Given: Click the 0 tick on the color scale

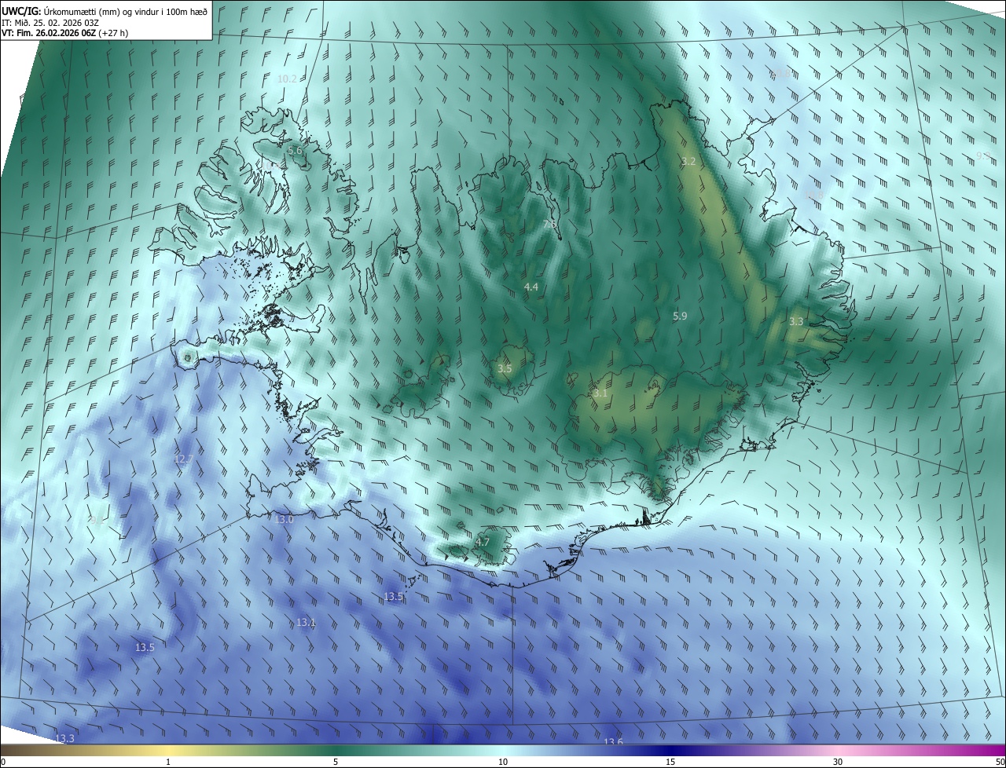Looking at the screenshot, I should click(3, 762).
